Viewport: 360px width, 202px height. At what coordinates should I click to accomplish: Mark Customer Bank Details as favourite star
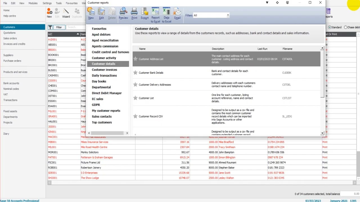pos(135,73)
